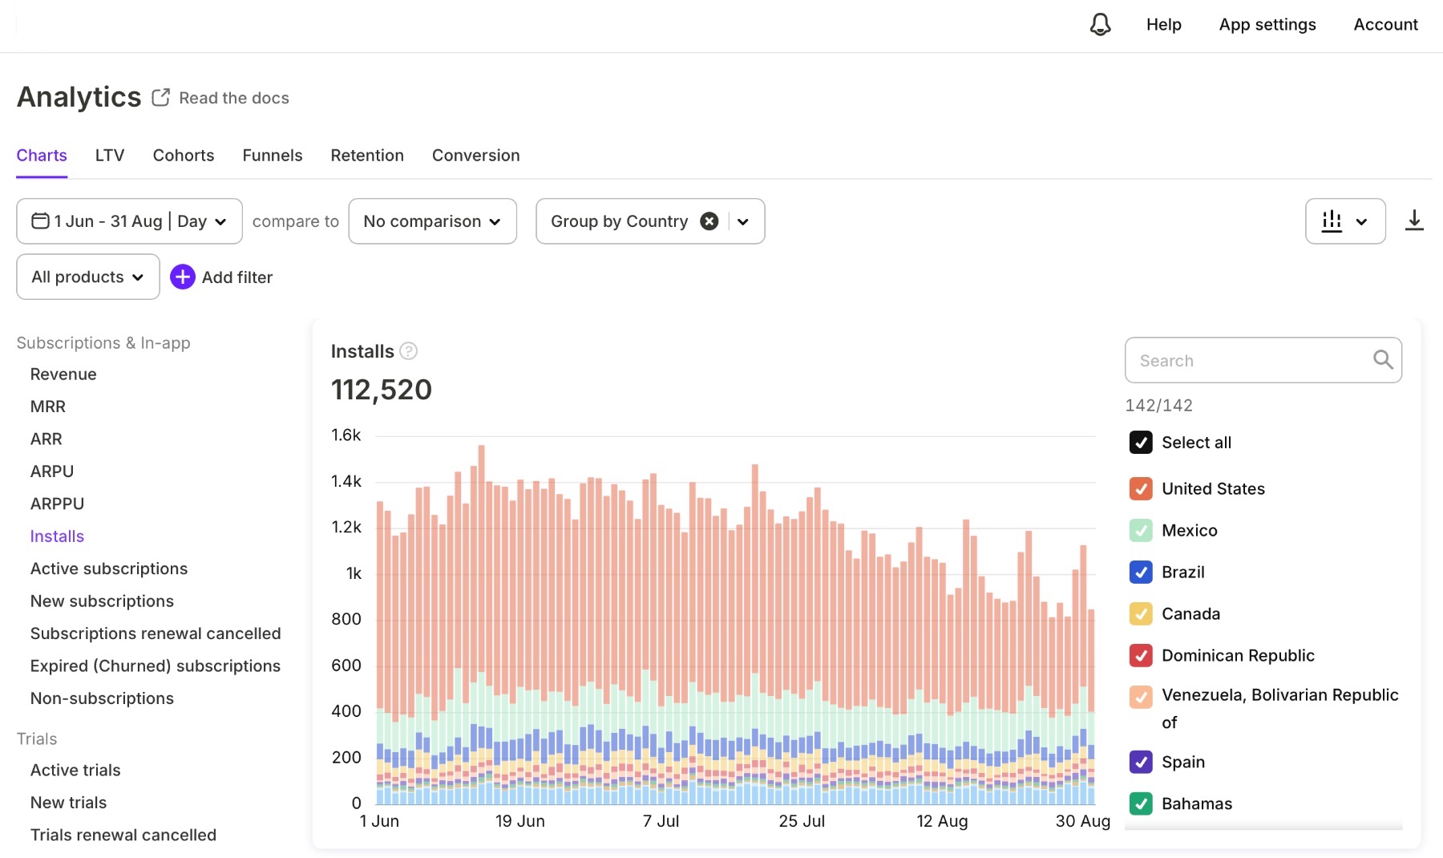Toggle the Spain country checkbox

click(x=1141, y=762)
